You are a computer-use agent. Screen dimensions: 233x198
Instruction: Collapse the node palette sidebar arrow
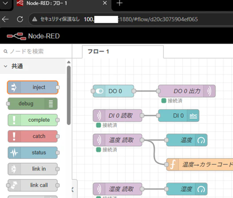pyautogui.click(x=73, y=190)
